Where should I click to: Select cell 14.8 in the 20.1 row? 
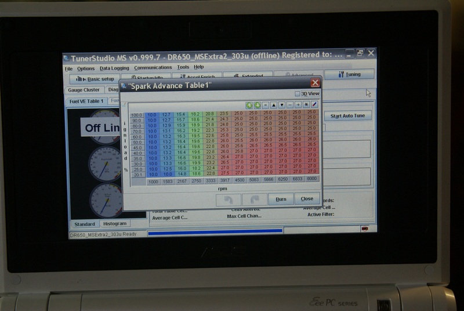coord(182,174)
